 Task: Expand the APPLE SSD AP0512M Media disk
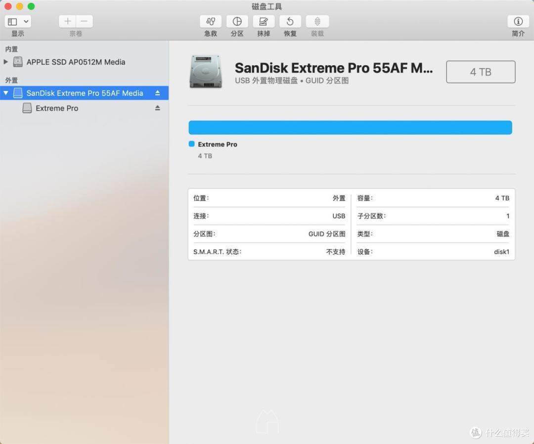click(x=5, y=62)
